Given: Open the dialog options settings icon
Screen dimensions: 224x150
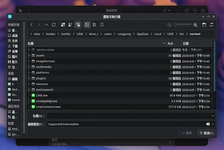Looking at the screenshot, I should 212,25.
